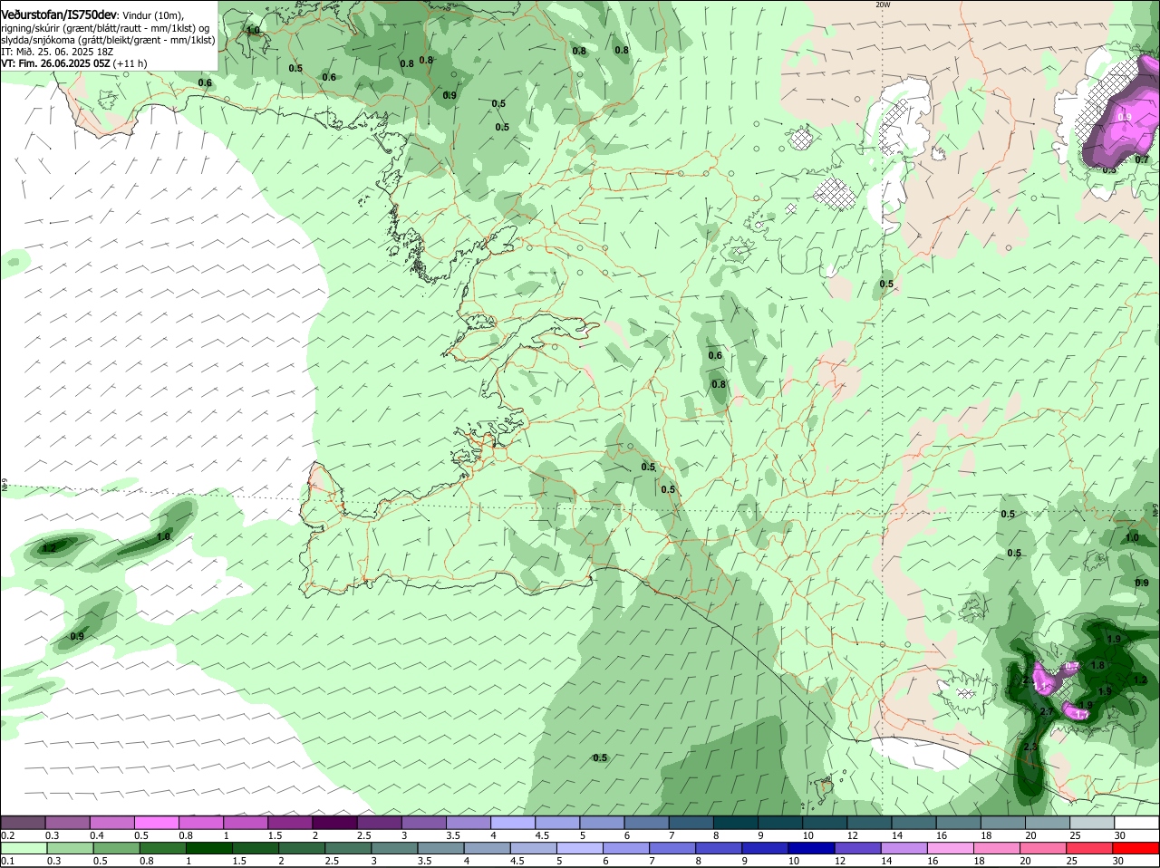Pick the dark blue swatch between 10 and 12
Viewport: 1160px width, 868px height.
click(812, 847)
